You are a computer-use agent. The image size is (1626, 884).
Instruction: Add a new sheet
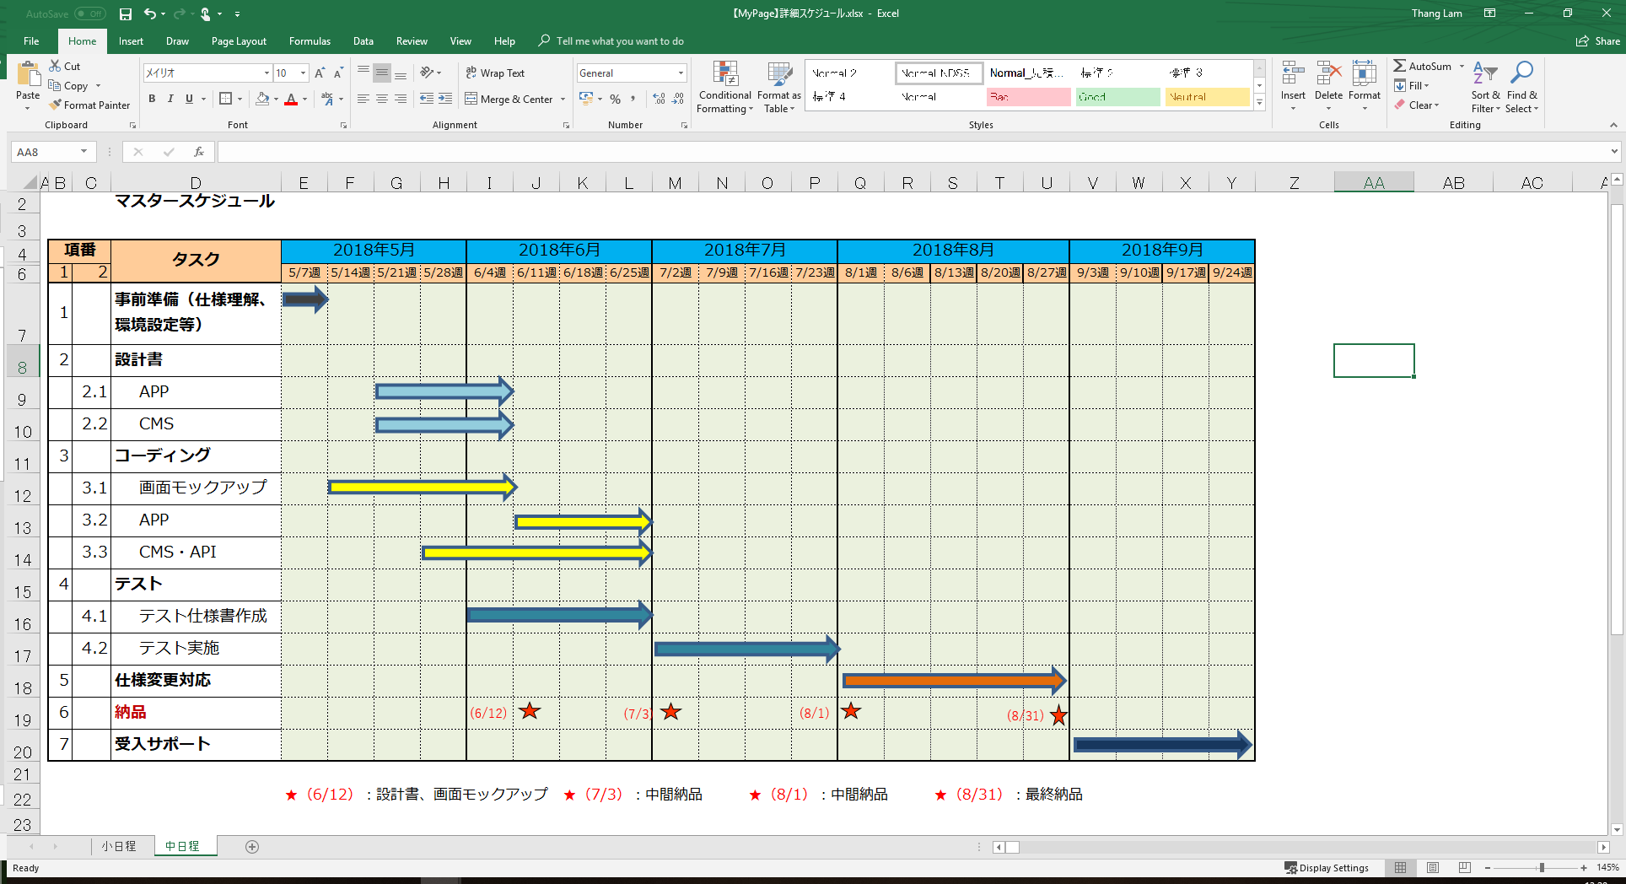pos(251,847)
